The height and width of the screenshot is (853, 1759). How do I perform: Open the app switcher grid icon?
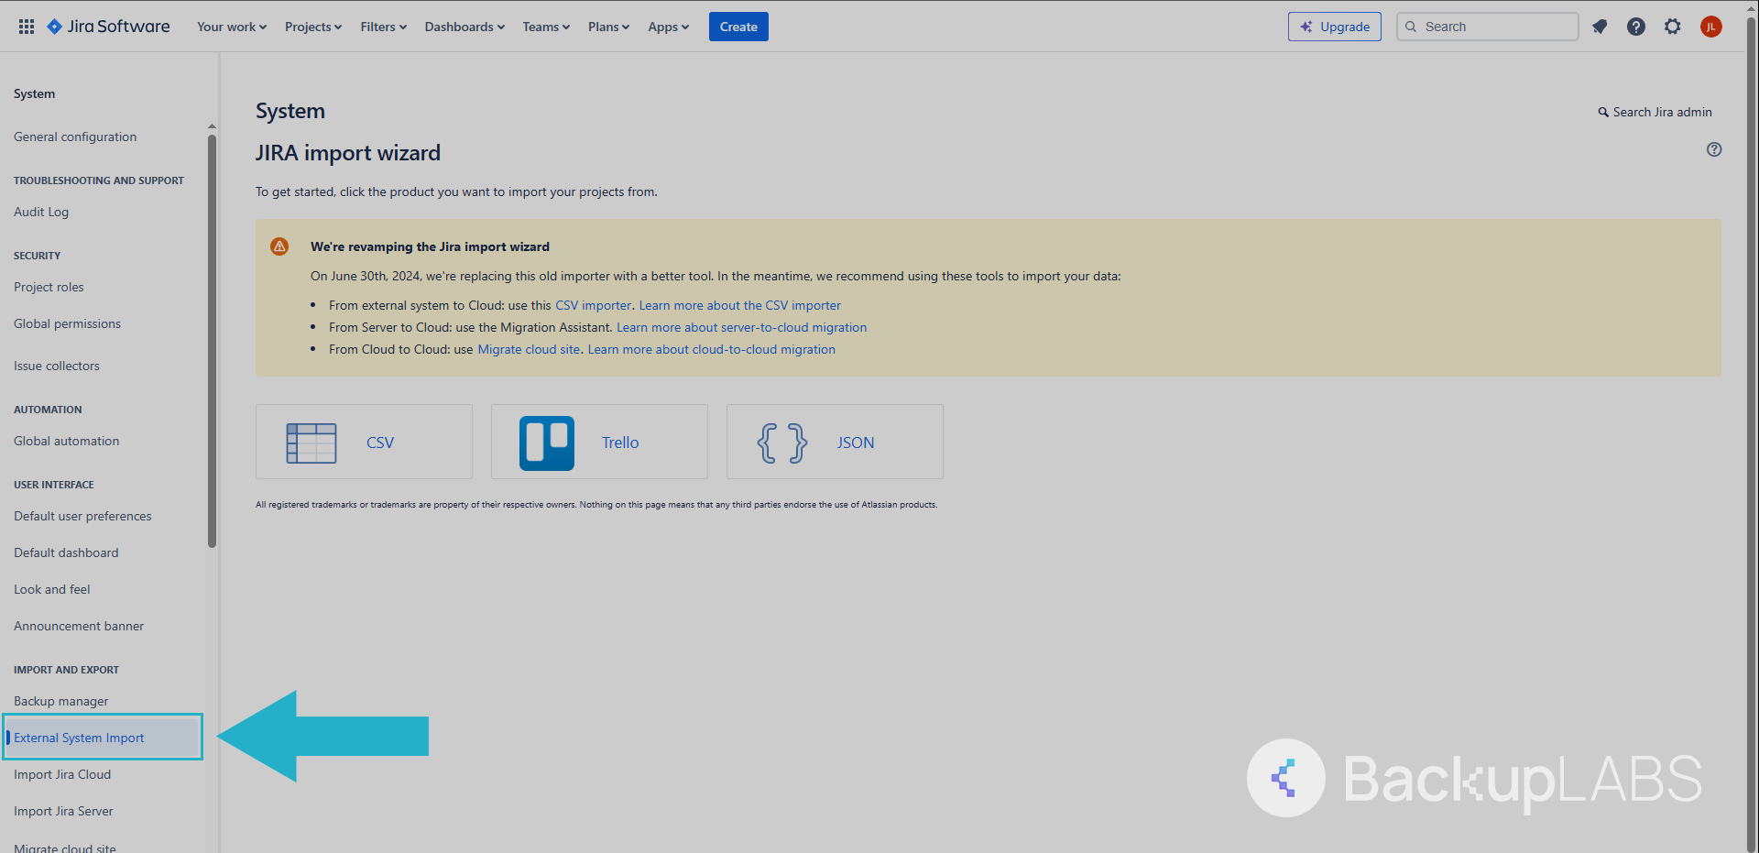pos(27,27)
